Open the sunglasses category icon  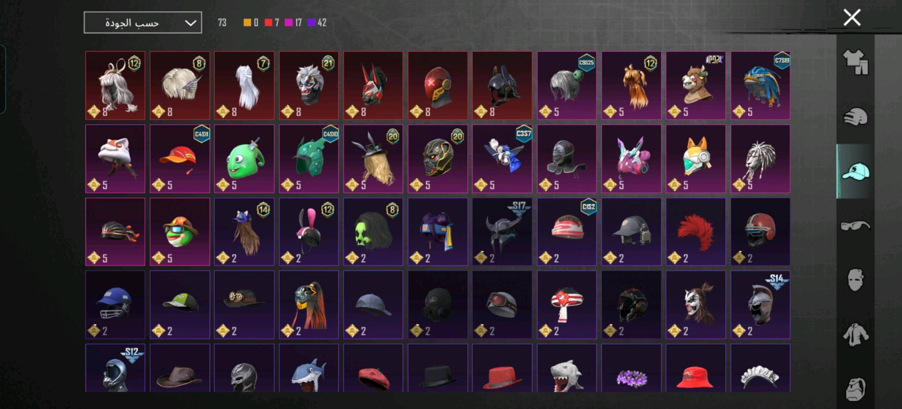pos(855,225)
